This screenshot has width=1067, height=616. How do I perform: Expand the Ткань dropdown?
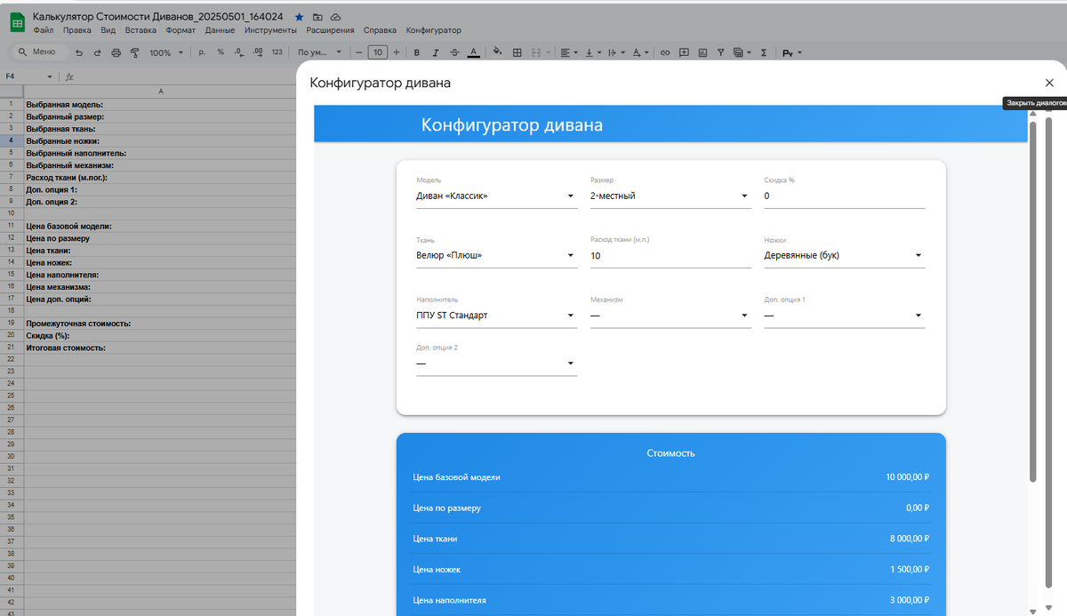496,256
